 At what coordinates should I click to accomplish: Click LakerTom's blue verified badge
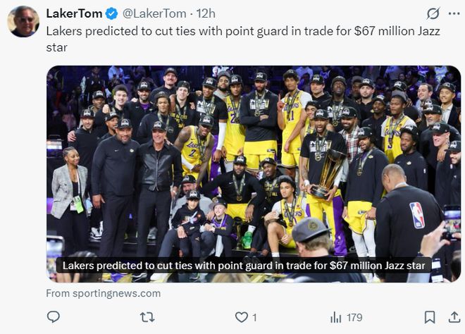tap(112, 13)
